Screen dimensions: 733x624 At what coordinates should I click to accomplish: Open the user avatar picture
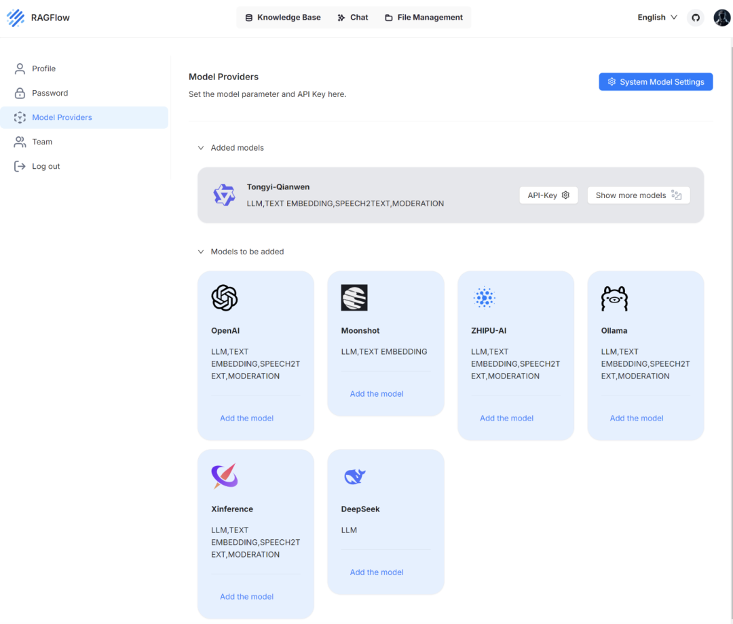[x=721, y=18]
